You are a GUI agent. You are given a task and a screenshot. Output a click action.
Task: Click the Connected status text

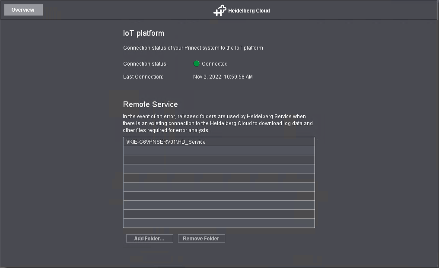point(214,64)
